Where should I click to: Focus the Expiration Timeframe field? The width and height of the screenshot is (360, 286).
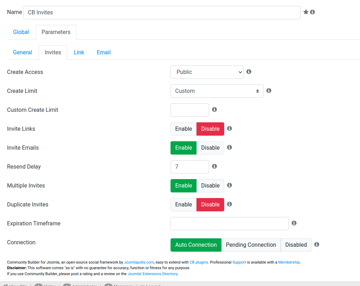[x=229, y=224]
